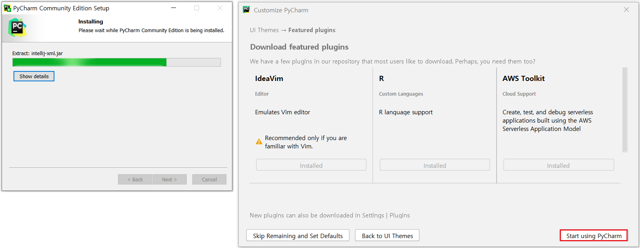Click the green installation progress bar
This screenshot has width=640, height=248.
click(x=116, y=62)
